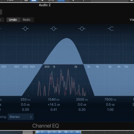
Task: Click the 0.0 dB gain under 7500 Hz
Action: (110, 105)
